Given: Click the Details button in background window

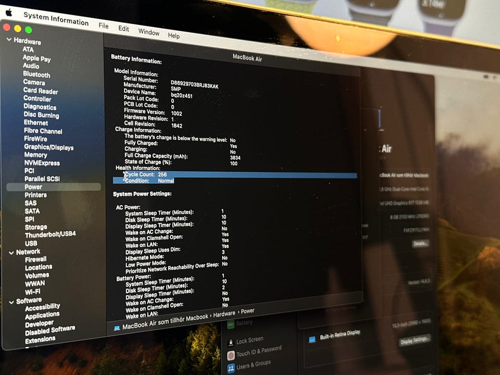Looking at the screenshot, I should tap(420, 244).
